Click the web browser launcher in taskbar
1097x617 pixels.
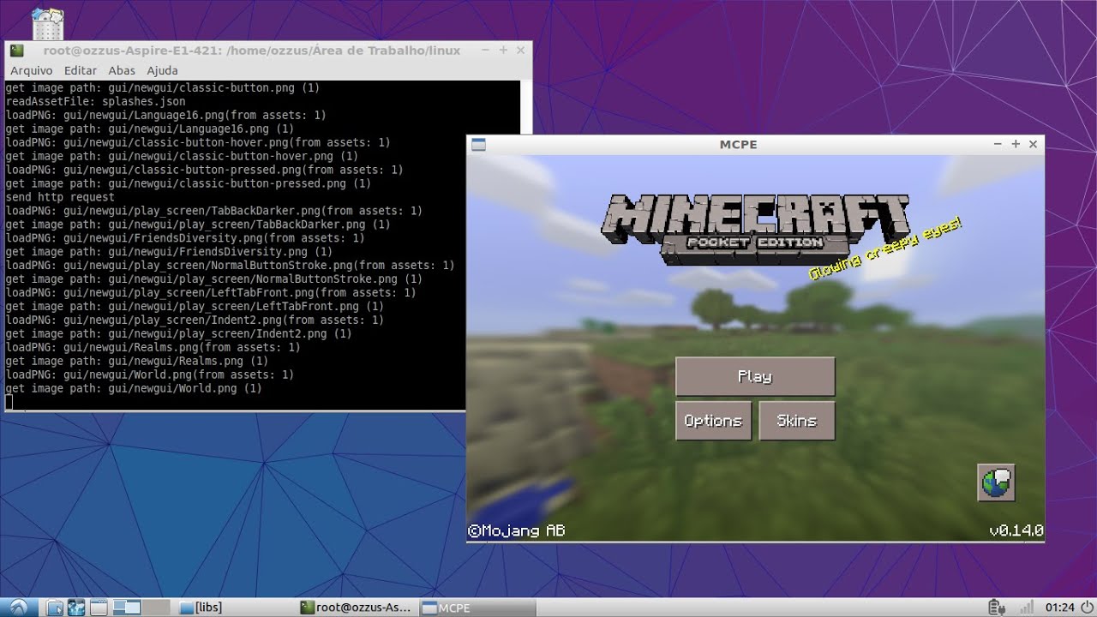76,608
